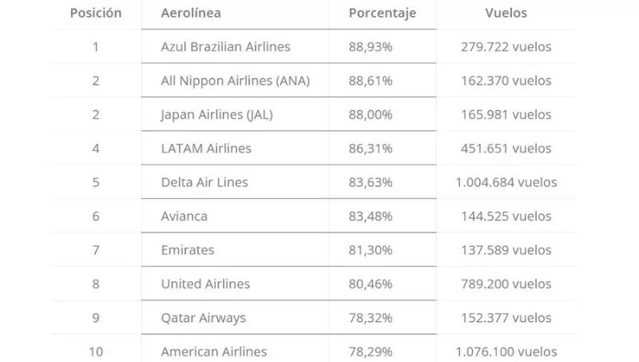Click the Qatar Airways cell
The image size is (639, 362).
tap(203, 318)
